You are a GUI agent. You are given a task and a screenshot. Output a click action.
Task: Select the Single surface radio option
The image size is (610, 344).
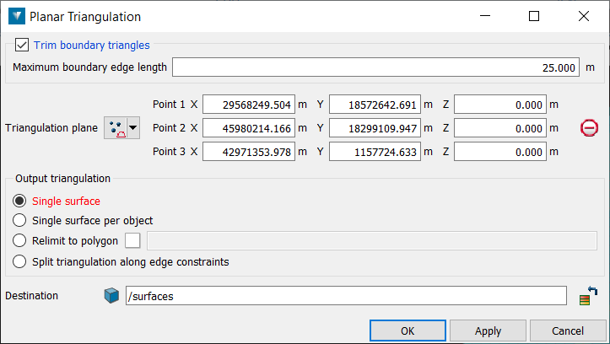point(21,202)
